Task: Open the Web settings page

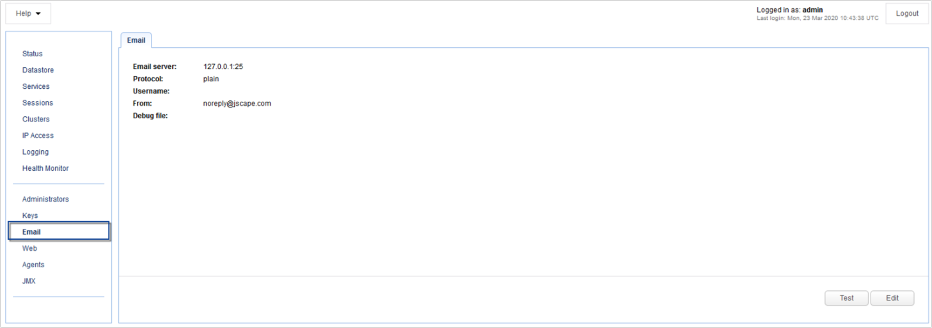Action: tap(29, 249)
